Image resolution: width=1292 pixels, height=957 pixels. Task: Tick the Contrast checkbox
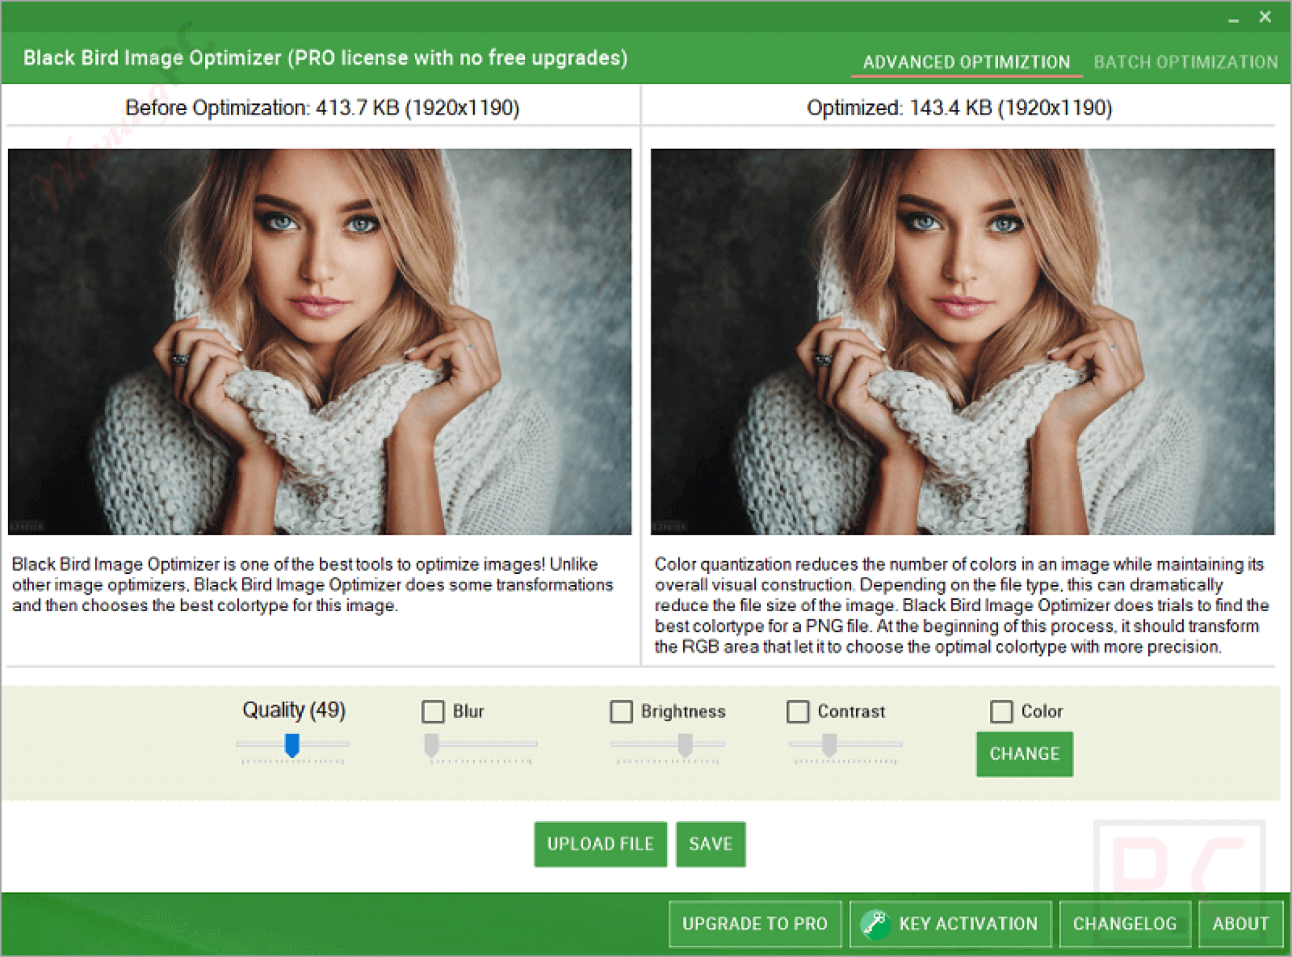pyautogui.click(x=797, y=711)
